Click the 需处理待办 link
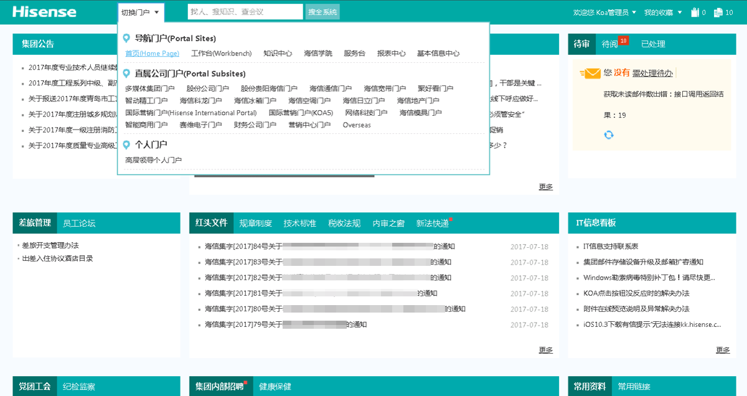Screen dimensions: 747x396 652,73
